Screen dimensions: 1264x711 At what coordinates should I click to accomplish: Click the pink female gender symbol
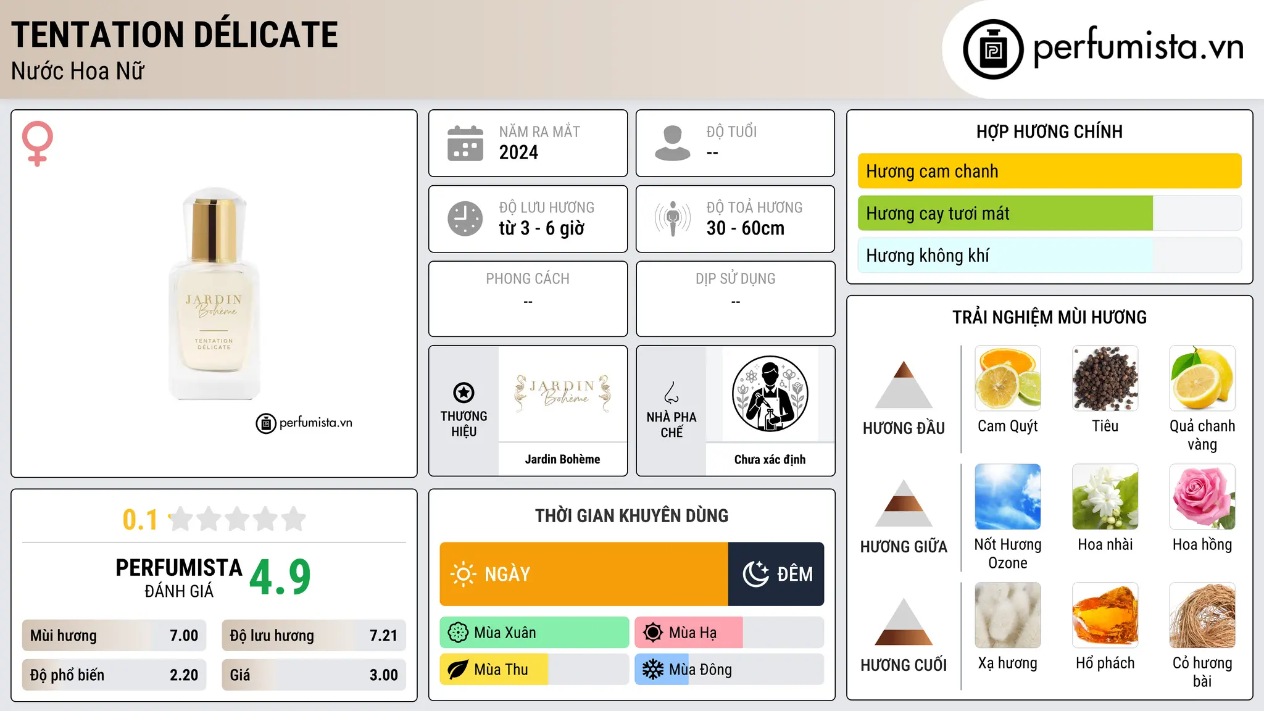(x=38, y=143)
